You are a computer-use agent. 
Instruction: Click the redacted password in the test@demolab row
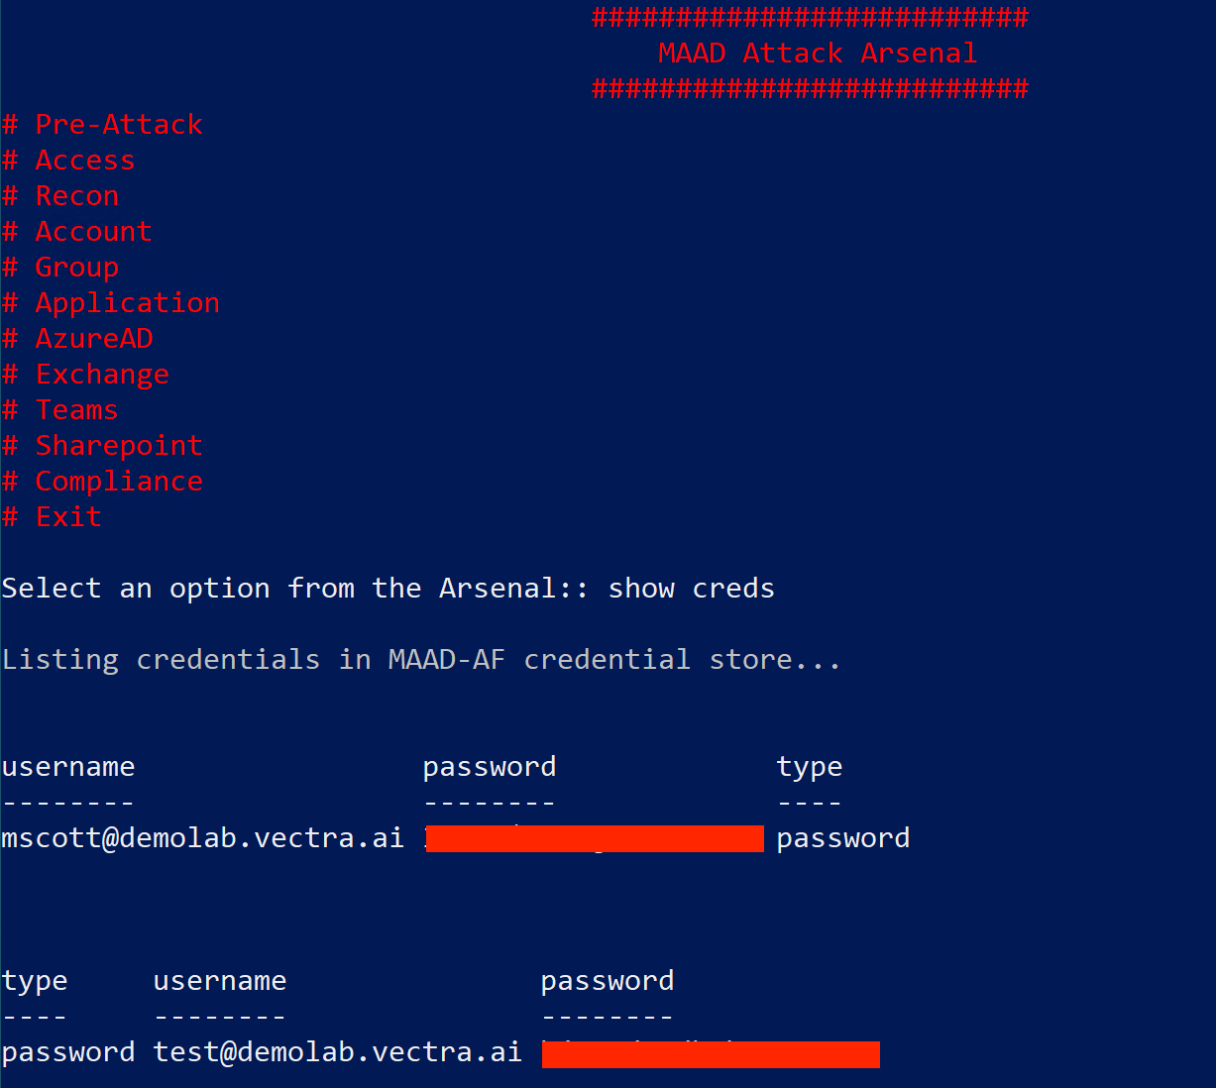pyautogui.click(x=711, y=1053)
